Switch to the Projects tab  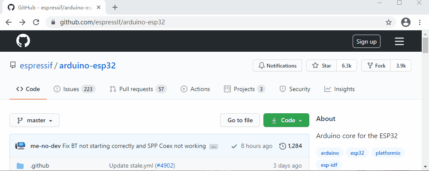point(245,89)
